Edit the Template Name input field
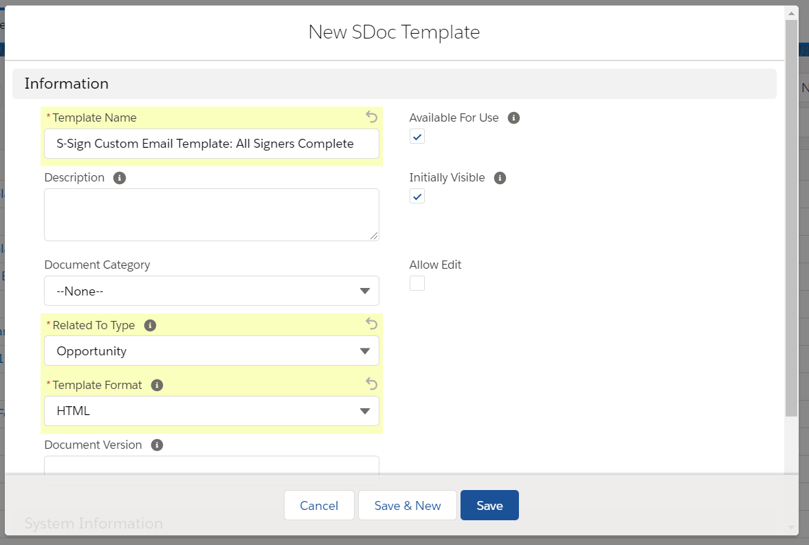The width and height of the screenshot is (809, 545). (212, 144)
